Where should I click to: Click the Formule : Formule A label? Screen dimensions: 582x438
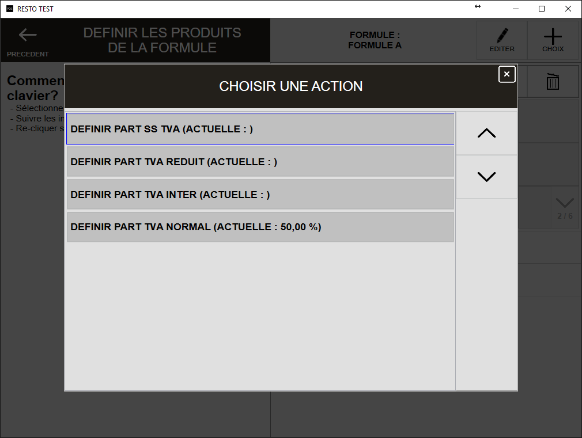coord(375,40)
